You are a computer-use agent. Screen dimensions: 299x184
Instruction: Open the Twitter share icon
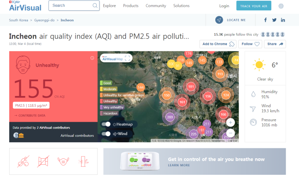(274, 20)
